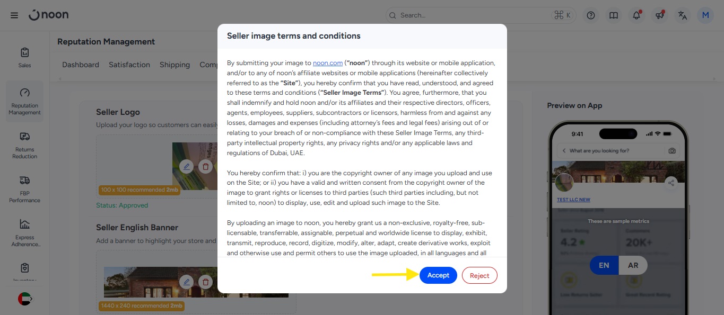Open Returns Reduction in sidebar
Screen dimensions: 724x315
coord(24,145)
